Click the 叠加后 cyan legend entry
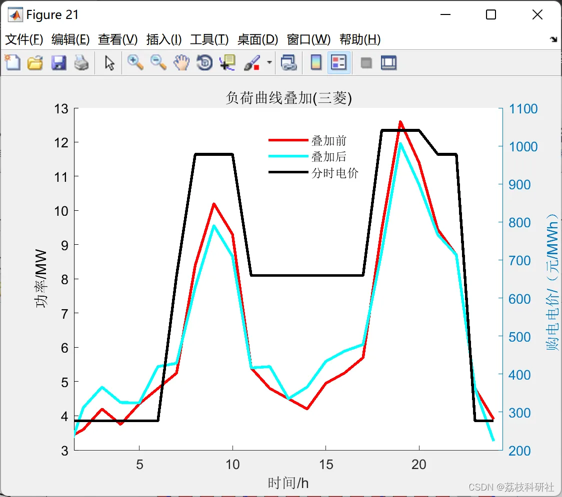The image size is (562, 497). (x=307, y=156)
